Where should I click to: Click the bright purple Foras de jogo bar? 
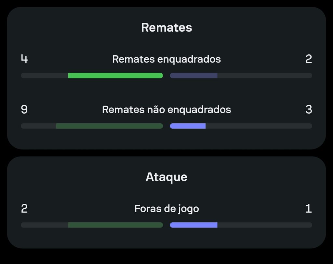click(193, 225)
